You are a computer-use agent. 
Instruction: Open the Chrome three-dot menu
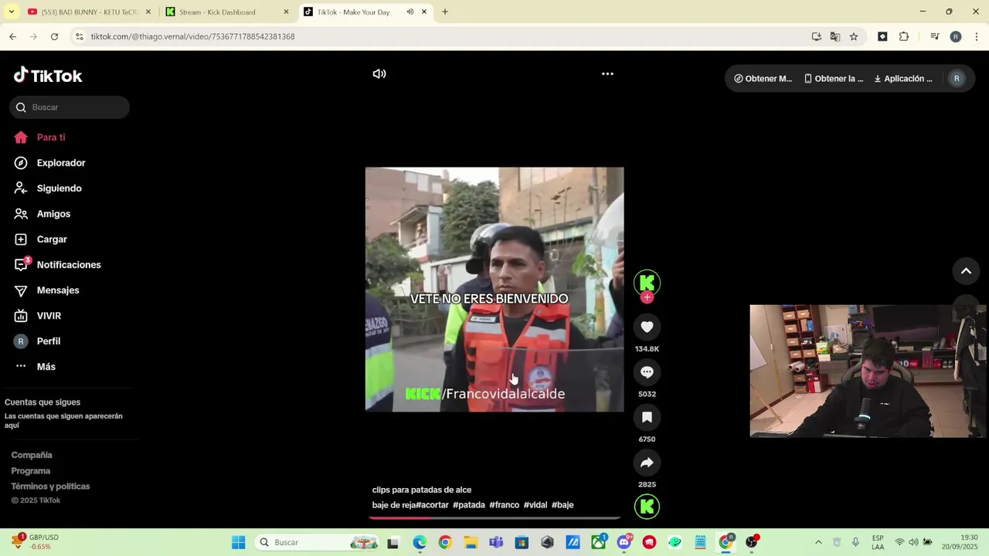(977, 36)
